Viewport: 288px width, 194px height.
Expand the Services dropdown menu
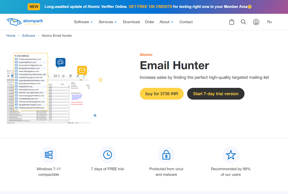click(108, 22)
